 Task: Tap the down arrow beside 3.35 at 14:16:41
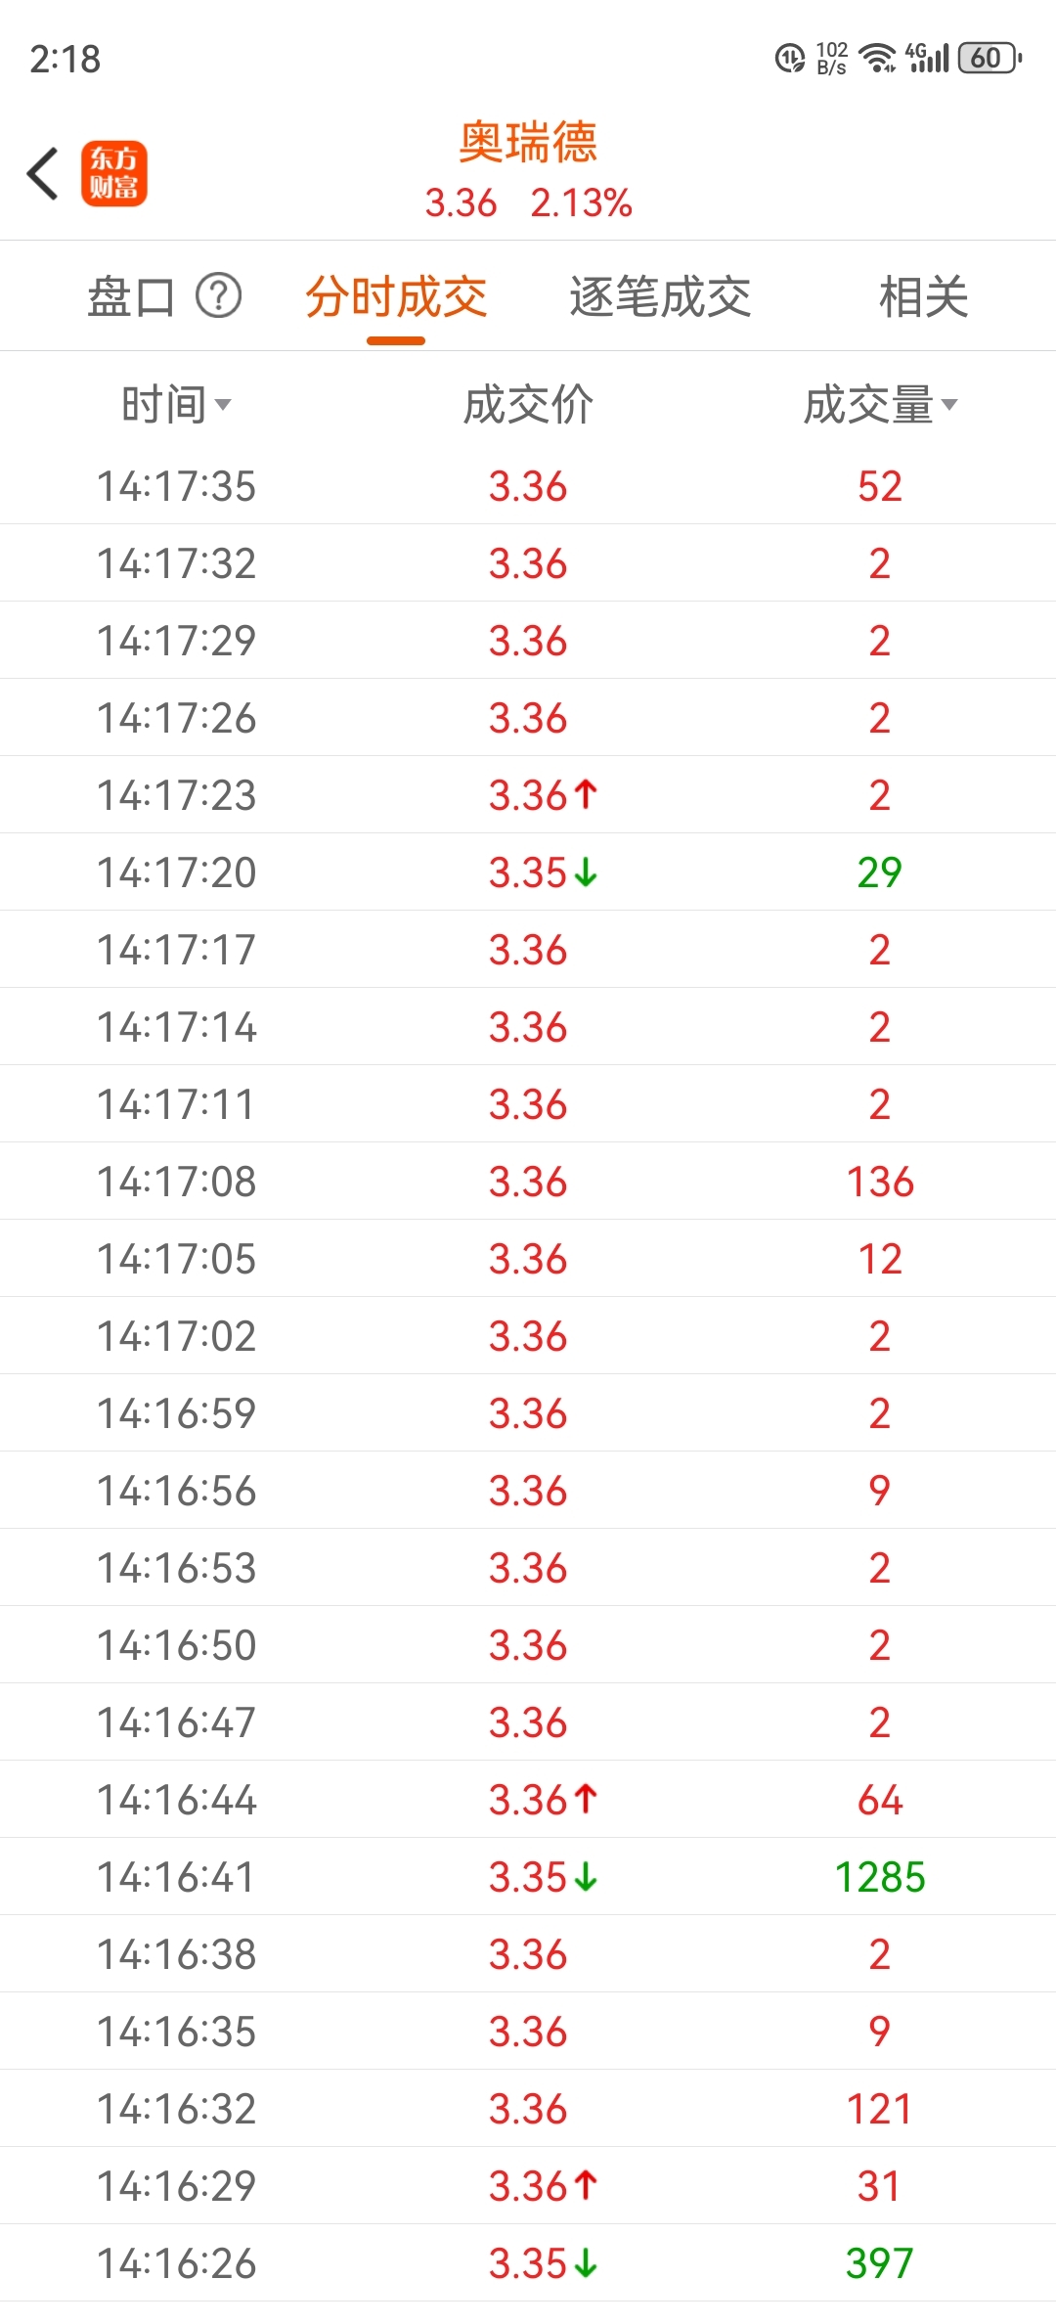click(586, 1876)
